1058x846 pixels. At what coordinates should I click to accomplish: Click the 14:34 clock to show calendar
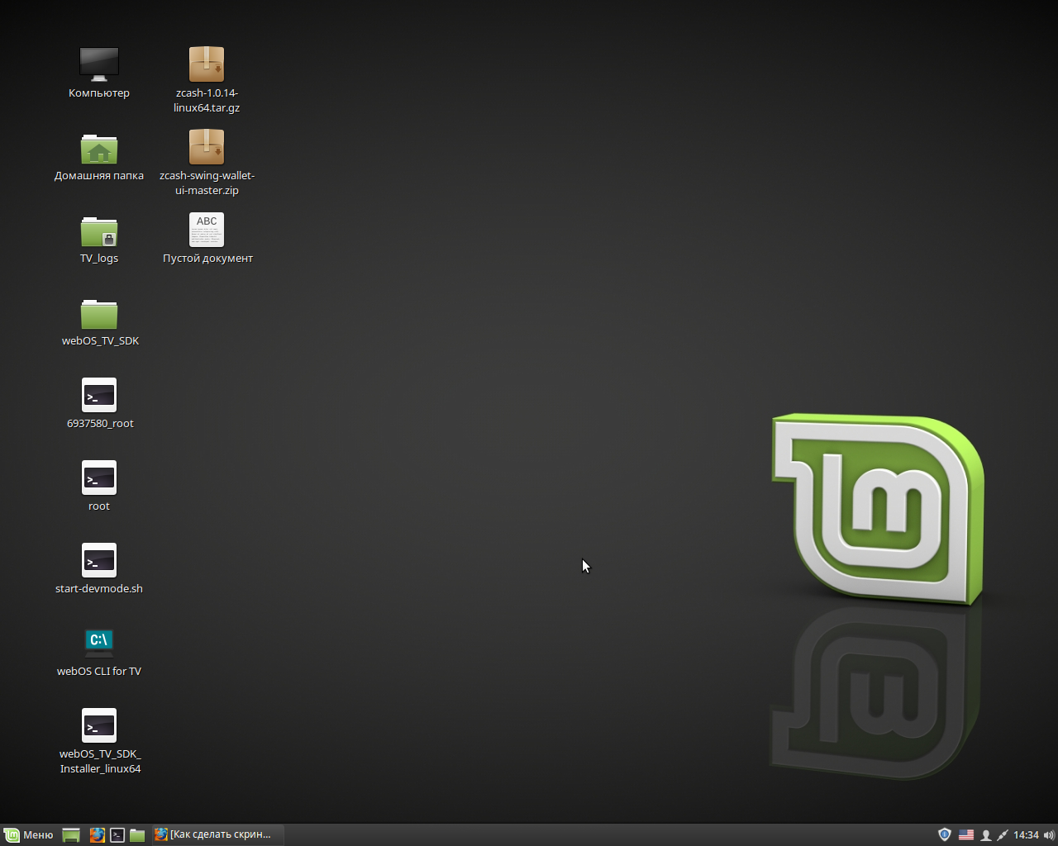coord(1026,834)
